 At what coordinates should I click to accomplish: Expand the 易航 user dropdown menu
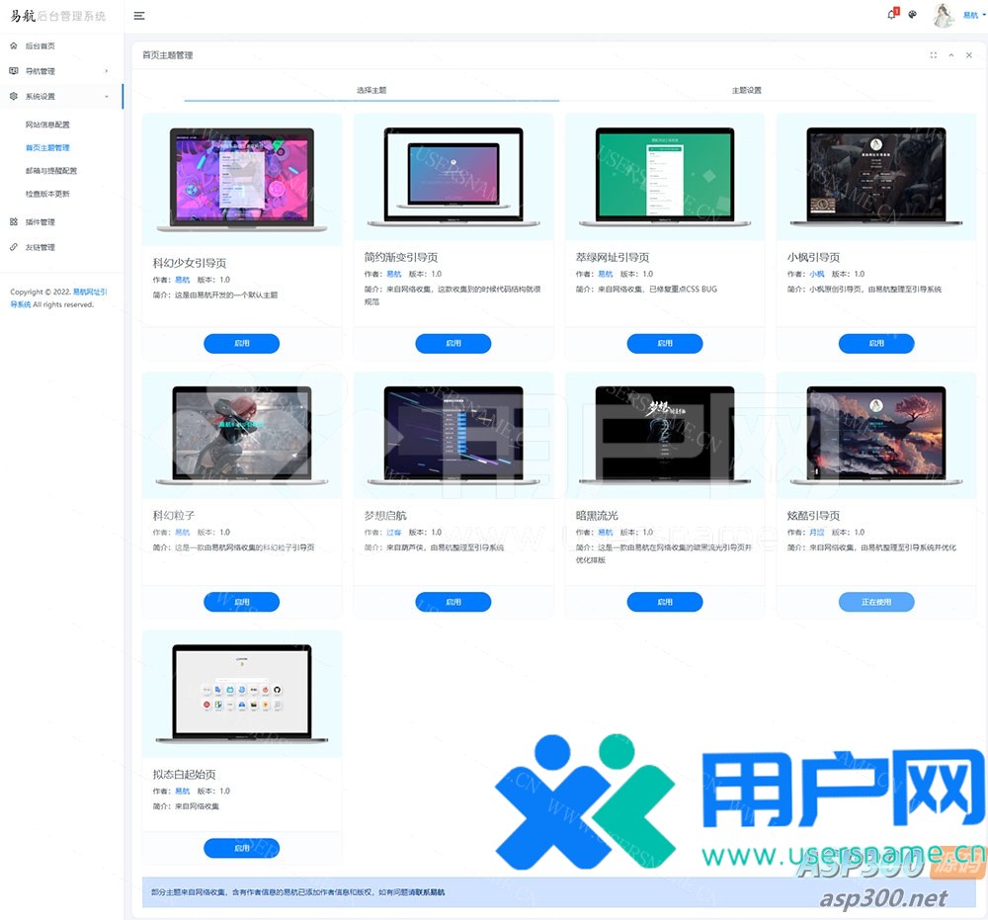pyautogui.click(x=970, y=16)
